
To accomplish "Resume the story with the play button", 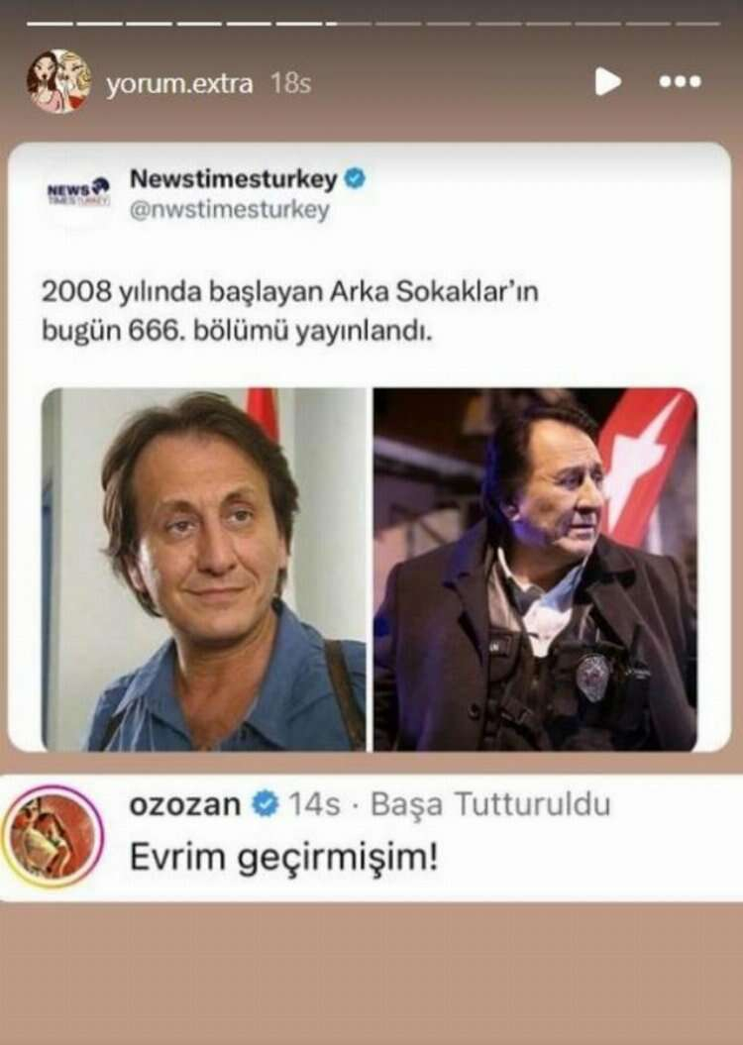I will point(607,81).
